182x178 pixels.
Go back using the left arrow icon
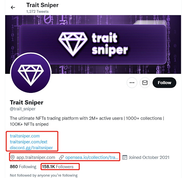13,7
